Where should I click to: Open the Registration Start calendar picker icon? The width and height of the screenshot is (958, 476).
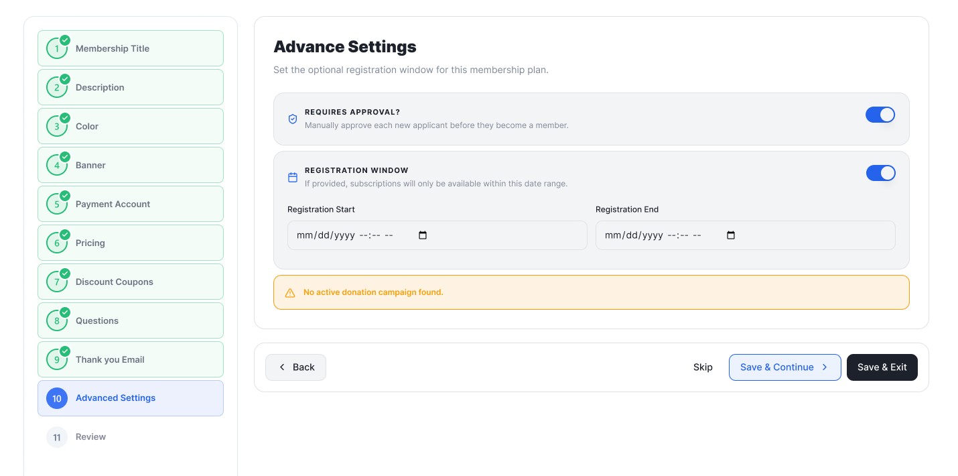pyautogui.click(x=423, y=235)
